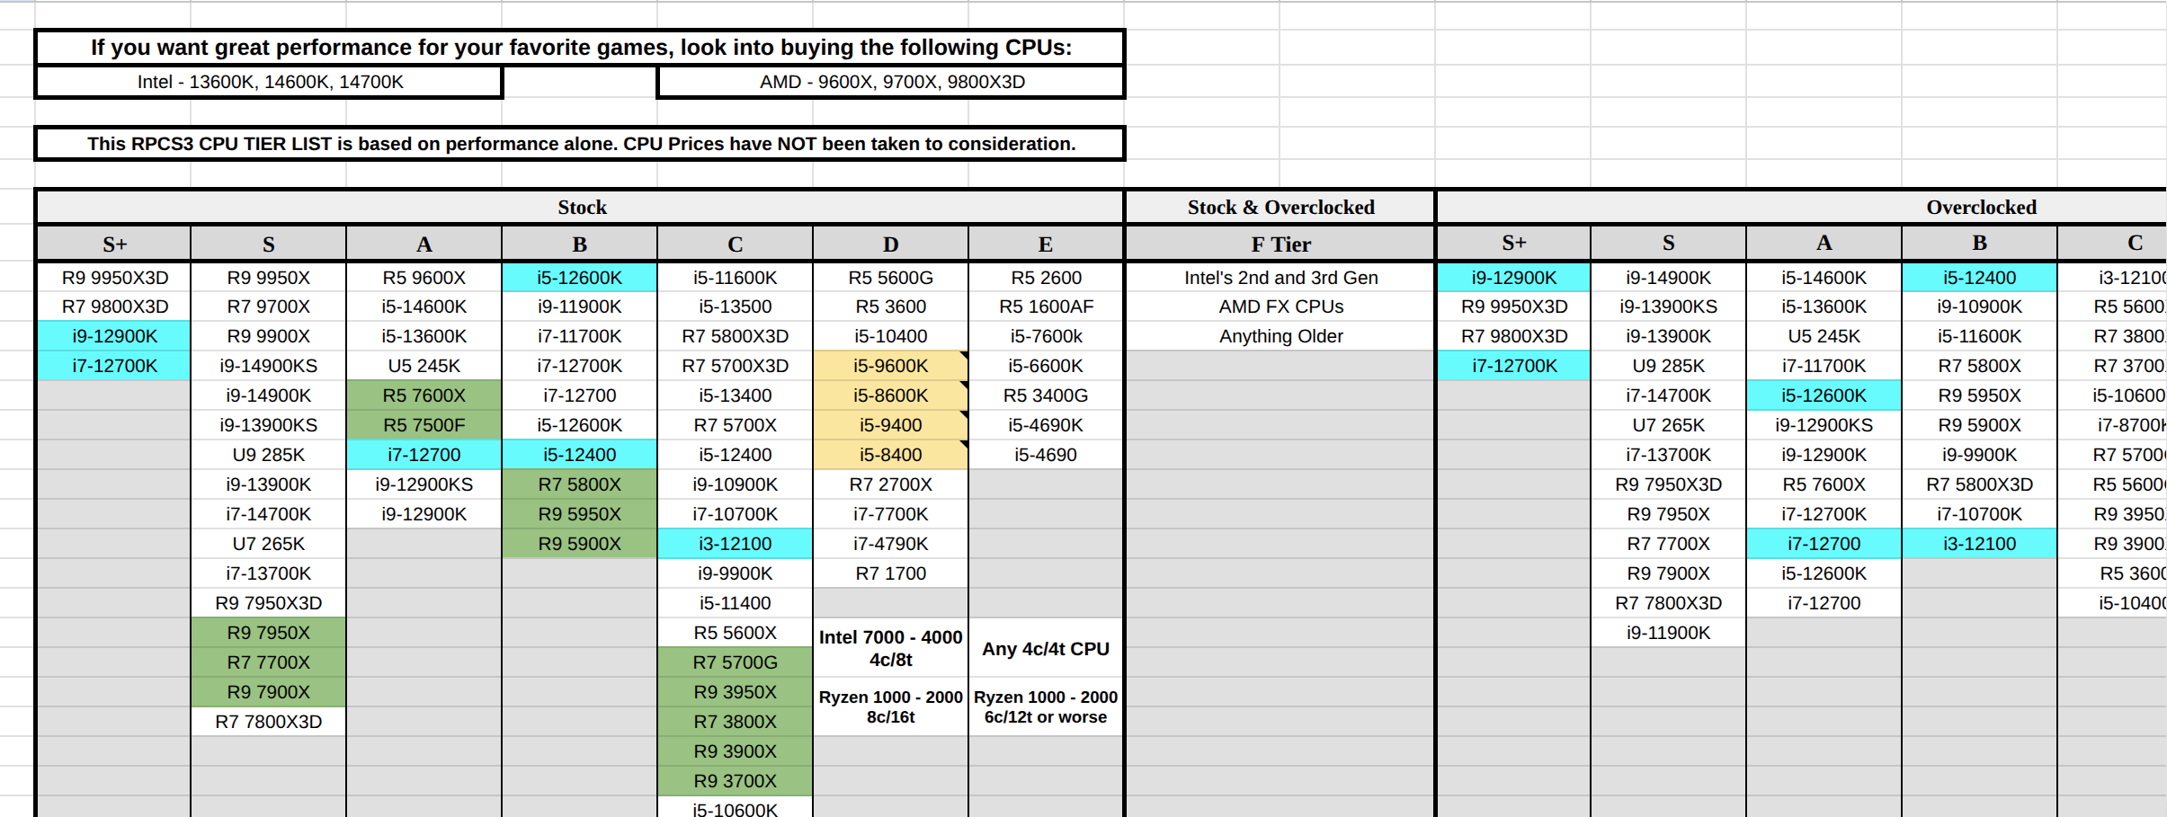Select i9-13900KS in Overclocked S column

click(x=1668, y=306)
